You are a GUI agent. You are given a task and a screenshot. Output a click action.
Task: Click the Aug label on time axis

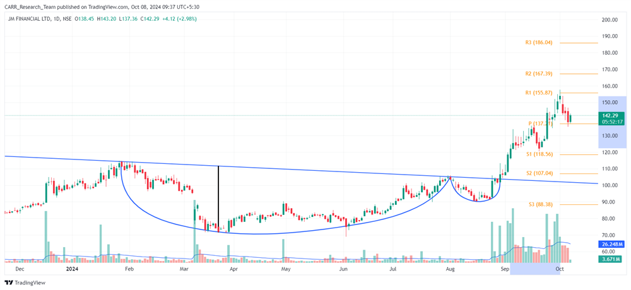tap(451, 268)
